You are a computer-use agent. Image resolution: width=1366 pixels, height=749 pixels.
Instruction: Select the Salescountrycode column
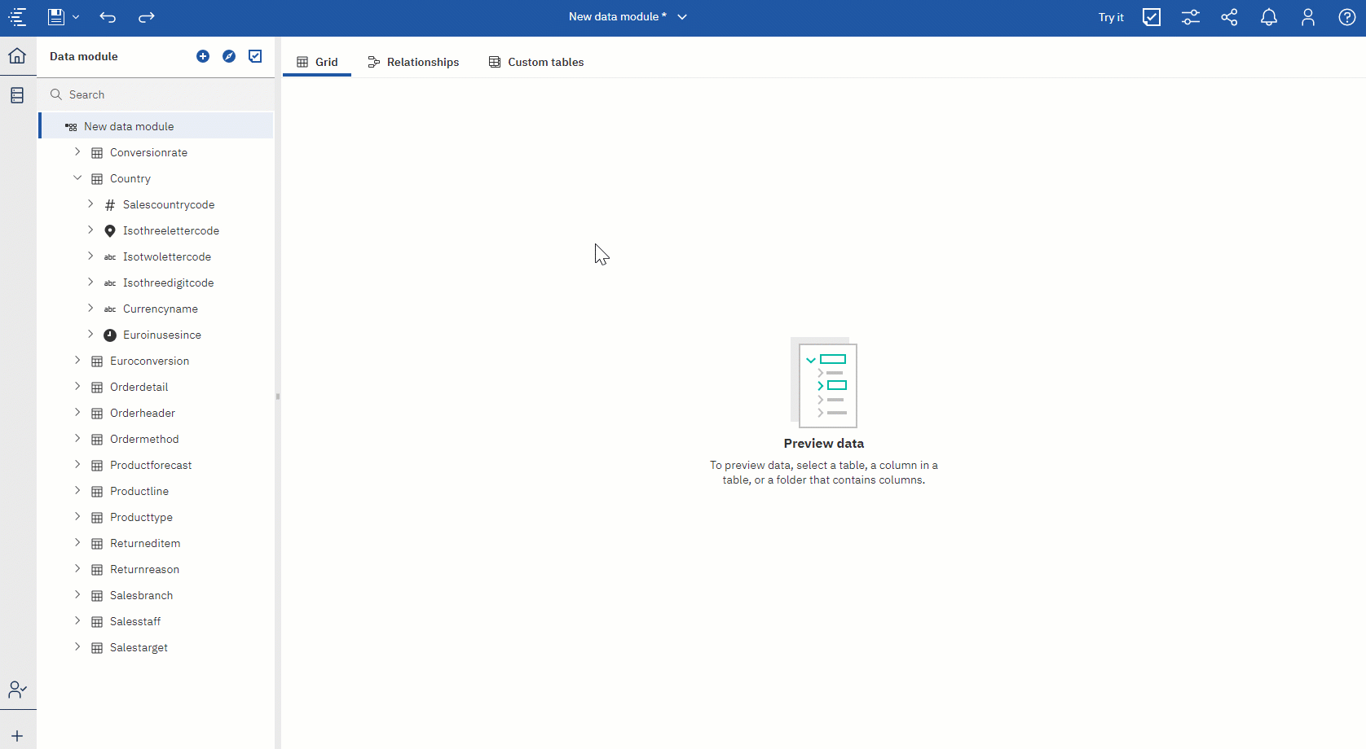(x=169, y=204)
